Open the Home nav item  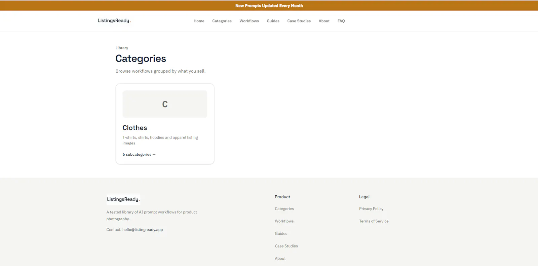tap(199, 21)
